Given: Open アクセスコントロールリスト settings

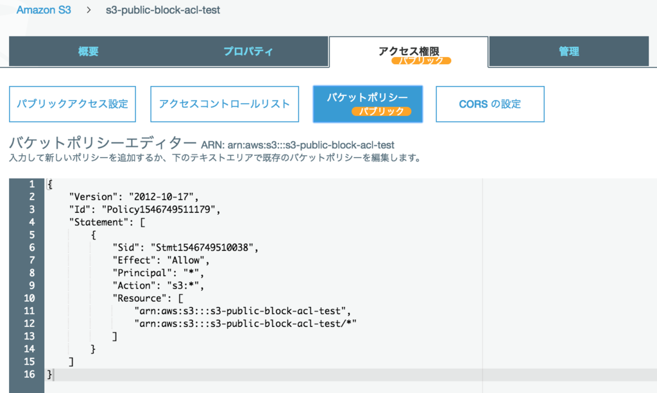Looking at the screenshot, I should tap(225, 105).
